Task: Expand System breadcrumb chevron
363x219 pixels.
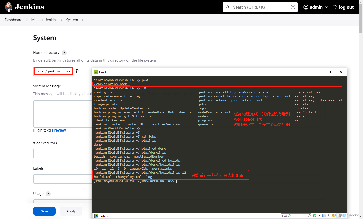Action: (x=82, y=20)
